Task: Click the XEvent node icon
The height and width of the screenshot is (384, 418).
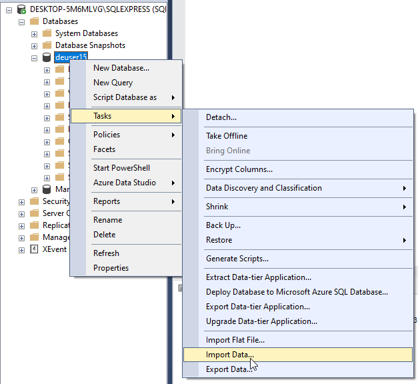Action: click(x=34, y=249)
